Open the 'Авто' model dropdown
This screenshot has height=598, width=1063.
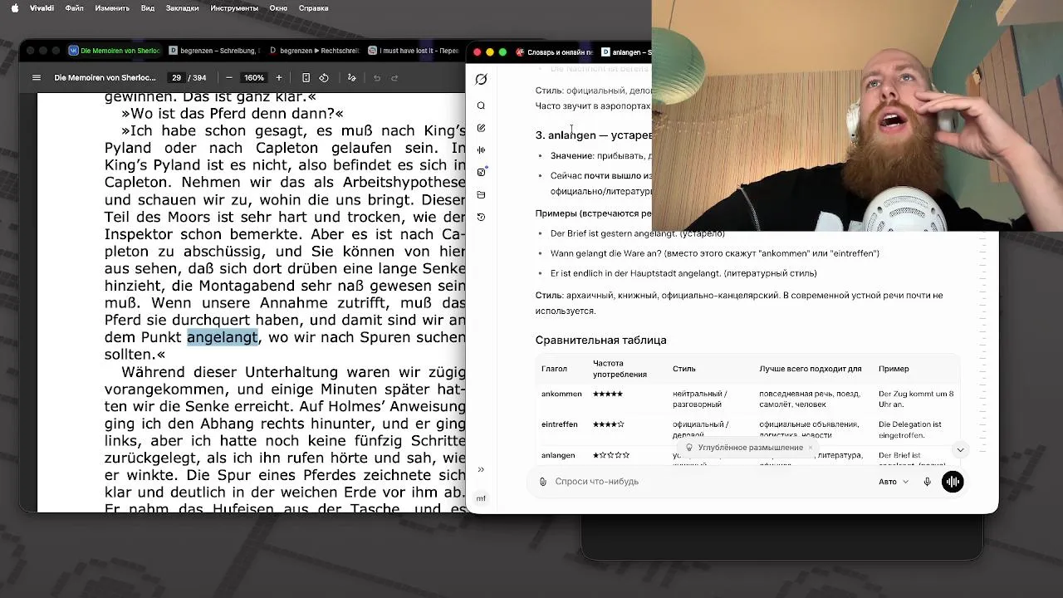(x=894, y=482)
